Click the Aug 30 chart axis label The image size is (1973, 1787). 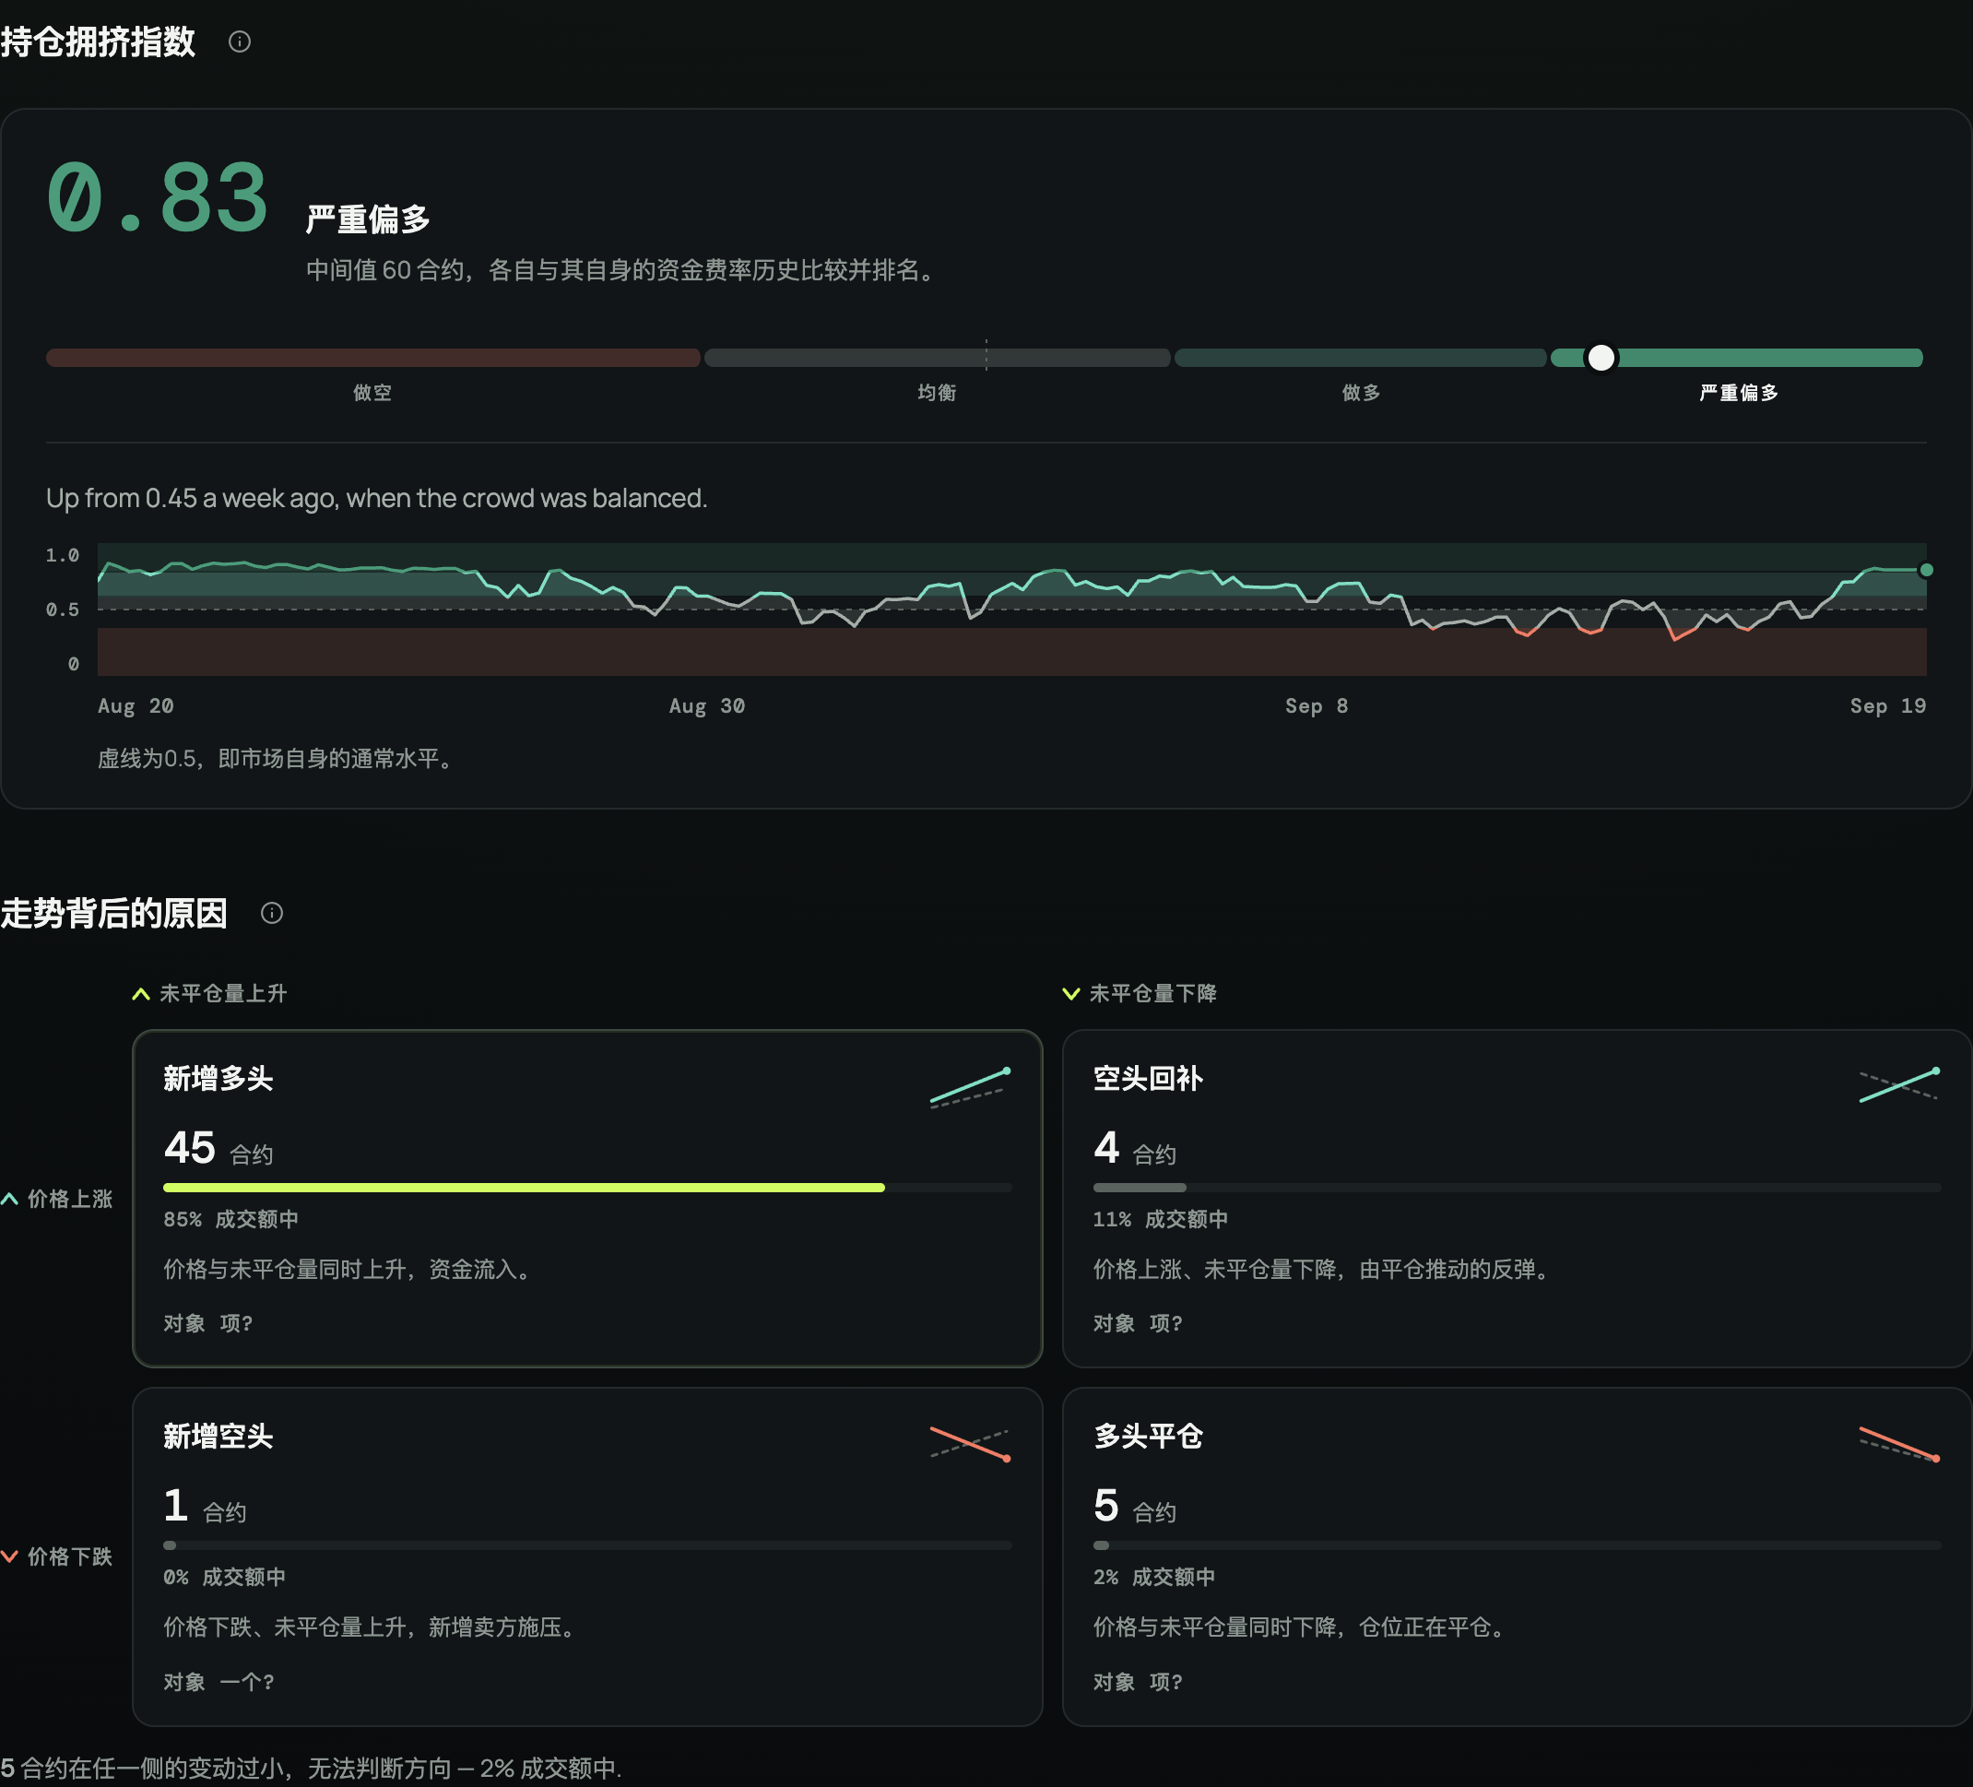[x=707, y=706]
